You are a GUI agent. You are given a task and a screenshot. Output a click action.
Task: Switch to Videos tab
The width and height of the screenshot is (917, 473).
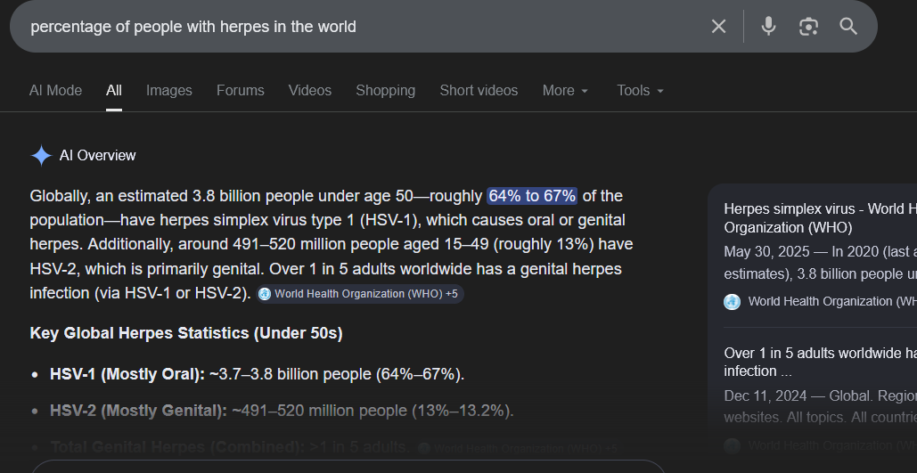click(310, 91)
